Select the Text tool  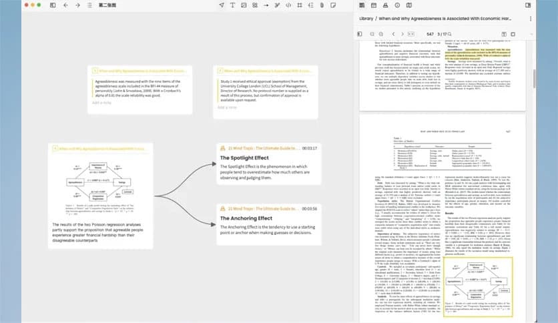click(232, 5)
